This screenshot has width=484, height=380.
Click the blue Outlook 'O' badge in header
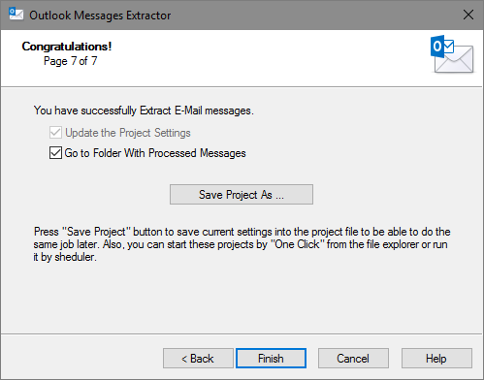click(x=437, y=47)
